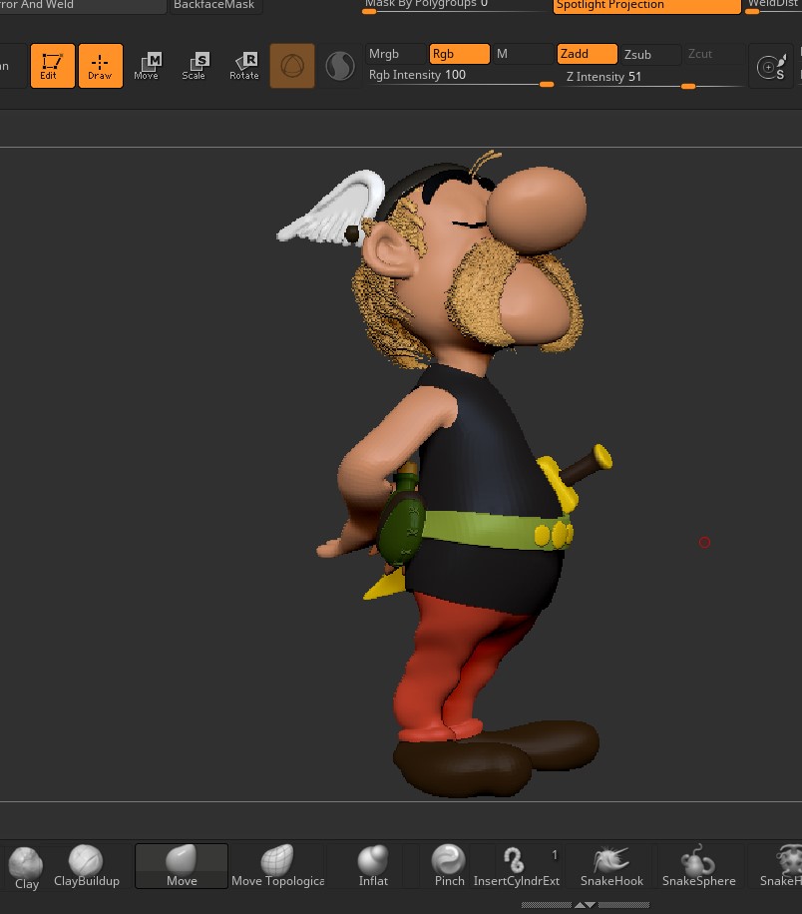Select the Move Topological brush
This screenshot has width=802, height=914.
277,866
